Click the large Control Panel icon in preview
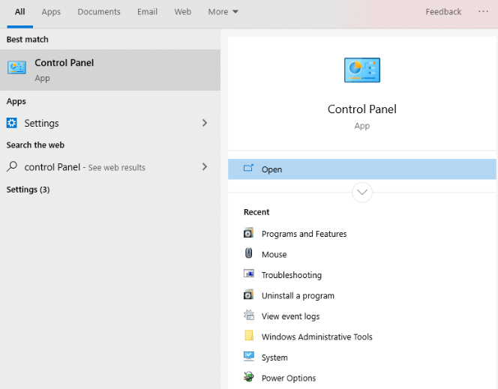498x389 pixels. coord(361,70)
